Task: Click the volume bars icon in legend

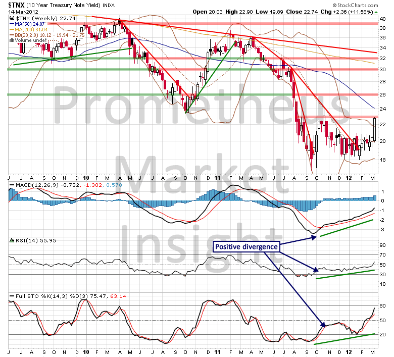Action: [x=12, y=40]
